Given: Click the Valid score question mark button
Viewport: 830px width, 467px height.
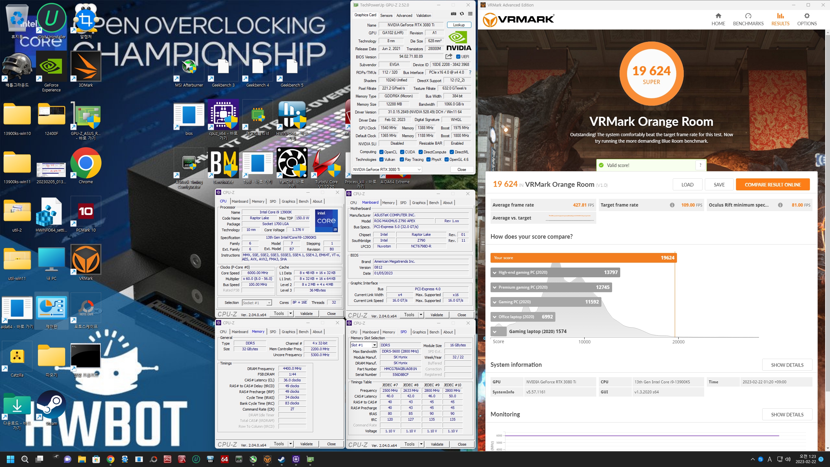Looking at the screenshot, I should pos(700,165).
